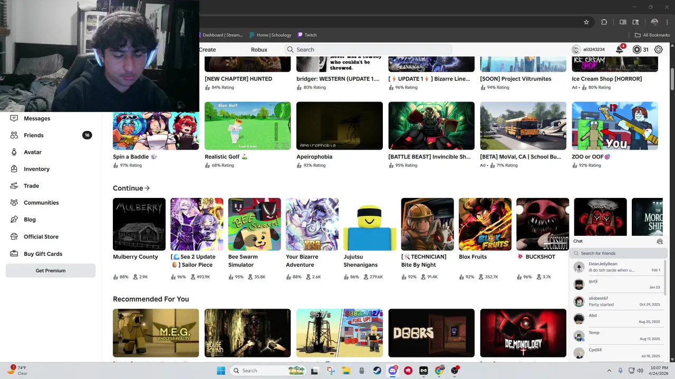Screen dimensions: 675x379
Task: Open the Chrome extensions puzzle icon
Action: point(604,22)
